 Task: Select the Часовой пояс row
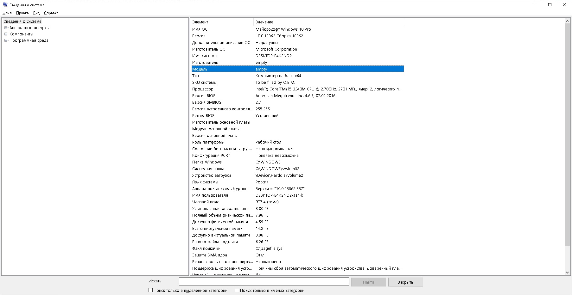[298, 202]
